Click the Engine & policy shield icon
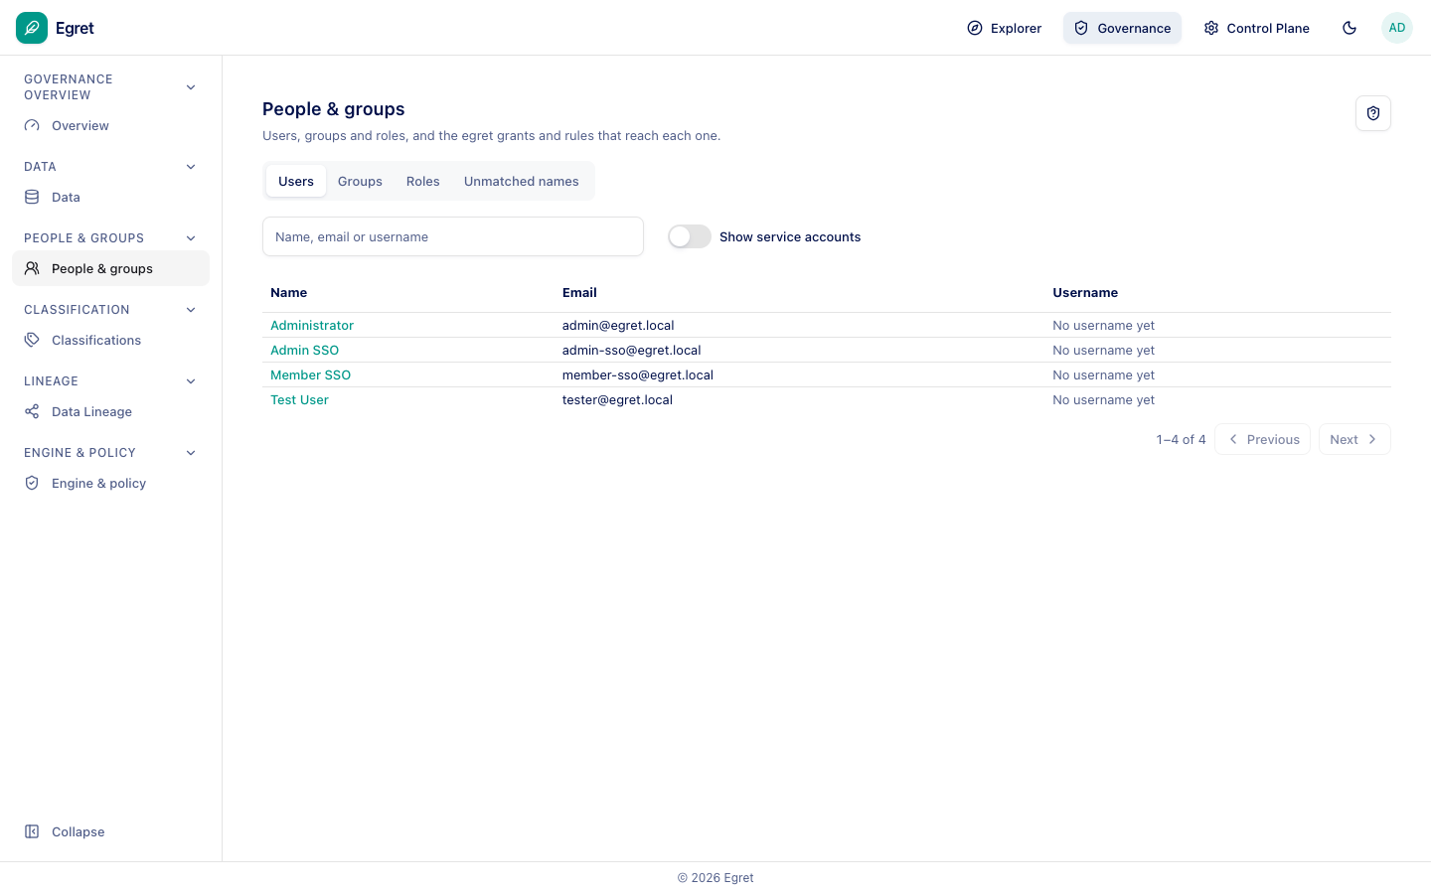The height and width of the screenshot is (894, 1431). (x=32, y=484)
